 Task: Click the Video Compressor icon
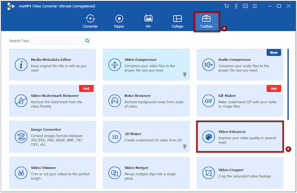coord(115,65)
